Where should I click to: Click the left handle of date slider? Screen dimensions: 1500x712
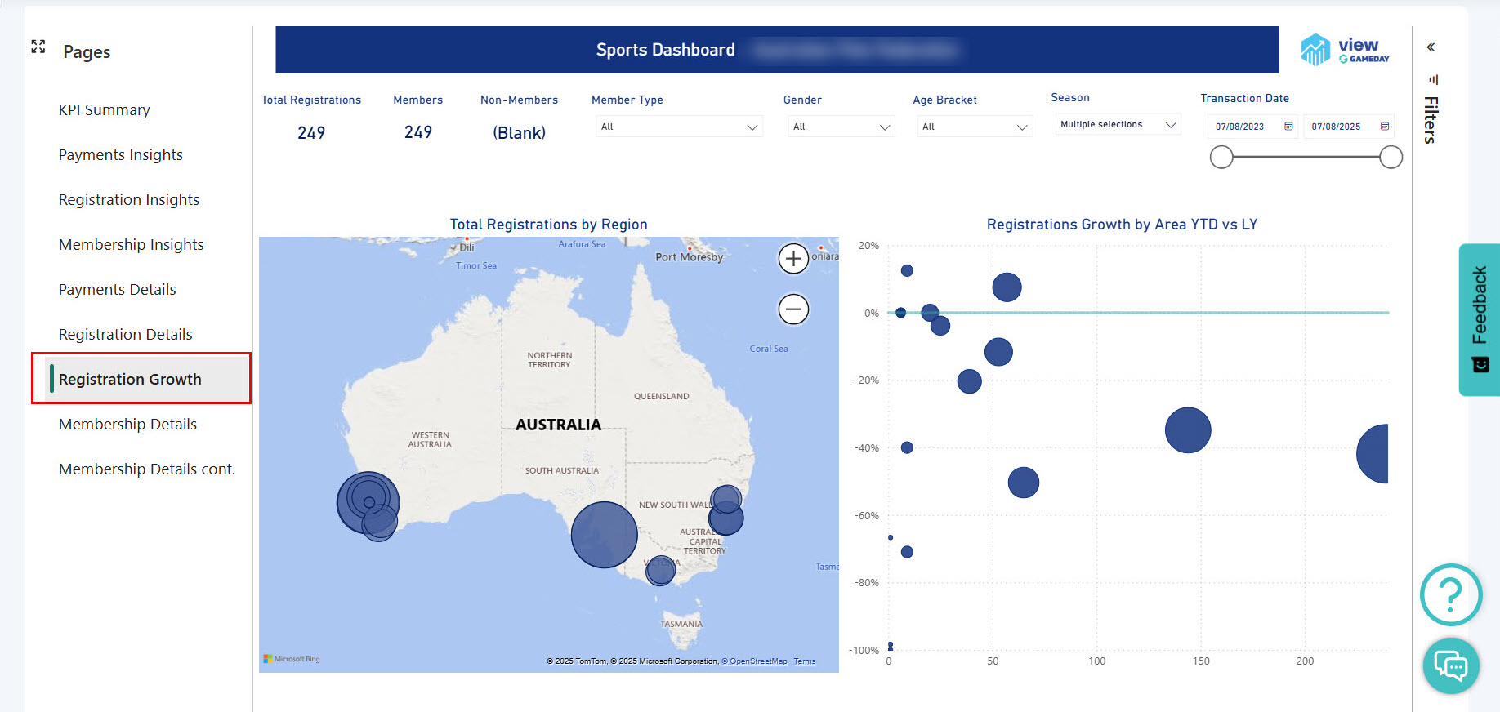point(1221,158)
